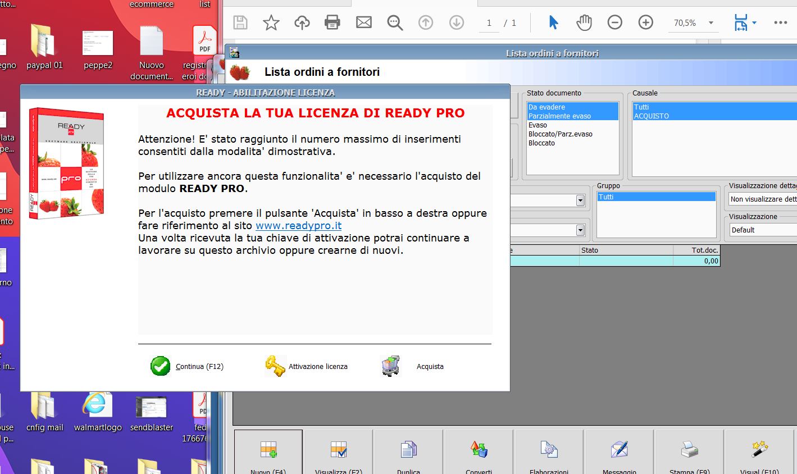Click the save icon in PDF toolbar
This screenshot has height=474, width=797.
pos(240,22)
